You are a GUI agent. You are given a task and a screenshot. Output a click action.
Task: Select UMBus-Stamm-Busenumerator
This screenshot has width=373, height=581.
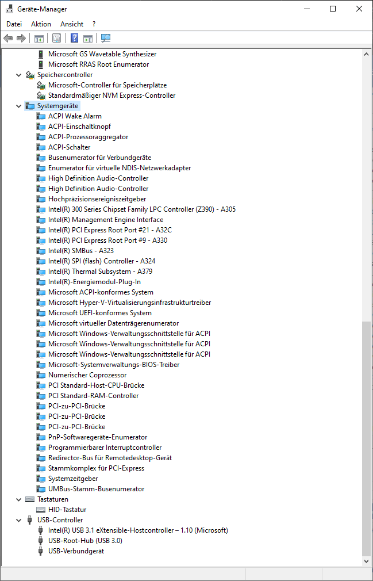(x=96, y=489)
